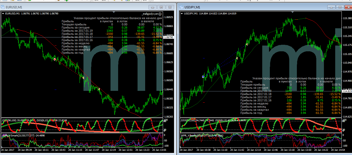Open the USDJPY,M1 chart header triangle menu
The image size is (352, 155).
point(182,13)
